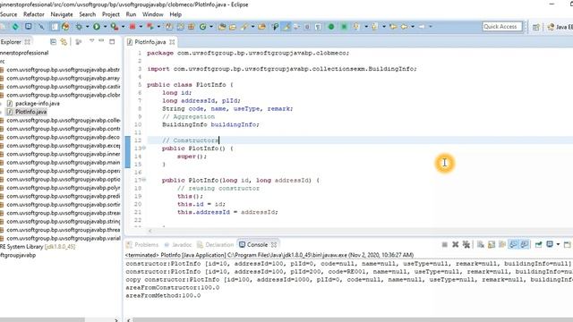The image size is (573, 322).
Task: Click Last Edit Location arrow icon
Action: click(393, 27)
